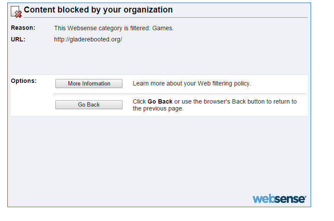334x221 pixels.
Task: Click the blocked page icon with red X
Action: tap(16, 12)
